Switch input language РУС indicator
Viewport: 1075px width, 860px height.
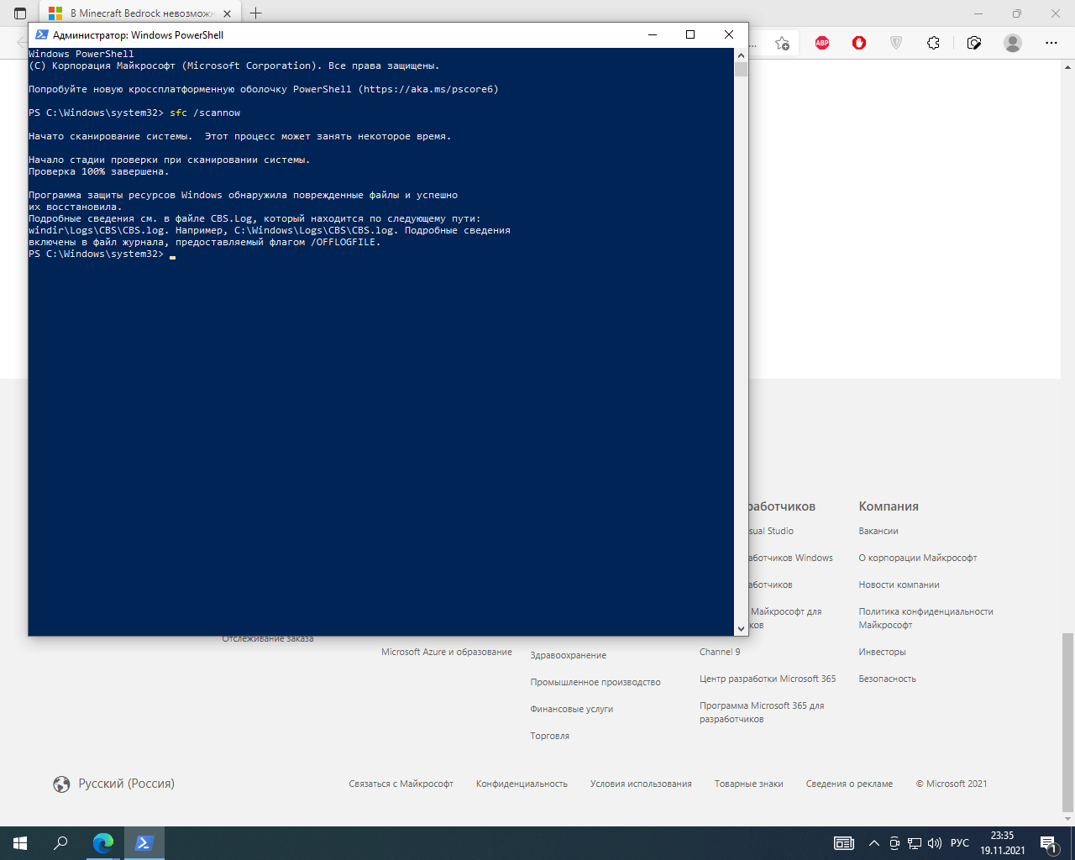tap(960, 843)
